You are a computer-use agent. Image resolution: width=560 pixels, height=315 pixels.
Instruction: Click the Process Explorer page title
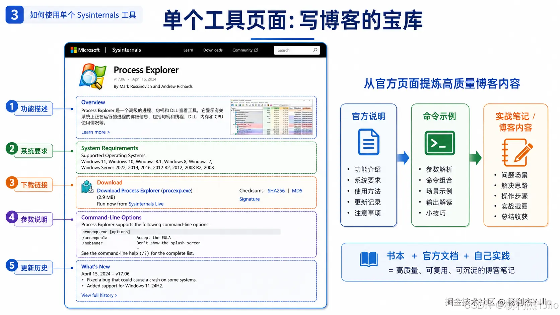click(x=146, y=70)
